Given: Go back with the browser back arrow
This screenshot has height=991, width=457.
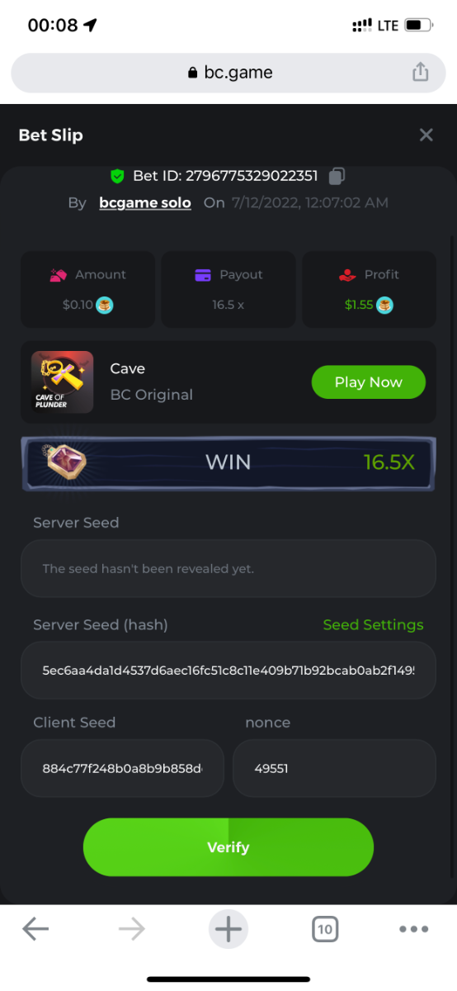Looking at the screenshot, I should coord(35,929).
